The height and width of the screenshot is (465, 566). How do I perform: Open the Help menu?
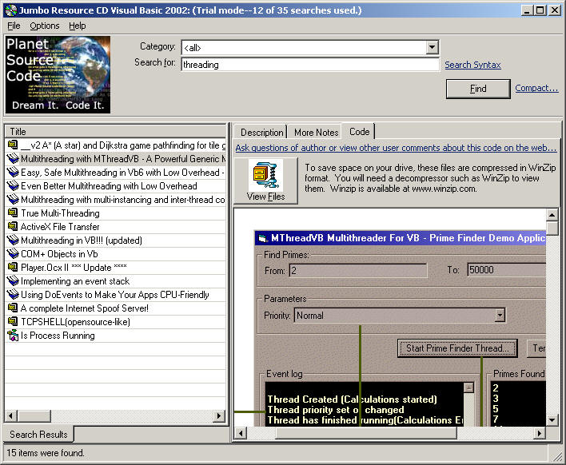click(78, 26)
